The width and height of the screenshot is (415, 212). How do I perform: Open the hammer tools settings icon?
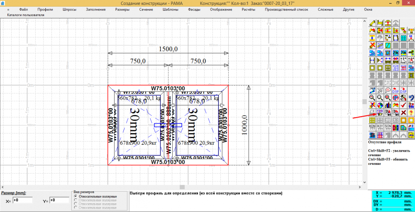[404, 97]
